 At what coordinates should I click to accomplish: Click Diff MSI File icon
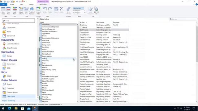tap(96, 10)
